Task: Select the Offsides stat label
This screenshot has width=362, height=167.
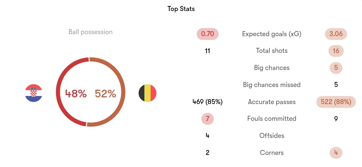Action: pyautogui.click(x=272, y=136)
